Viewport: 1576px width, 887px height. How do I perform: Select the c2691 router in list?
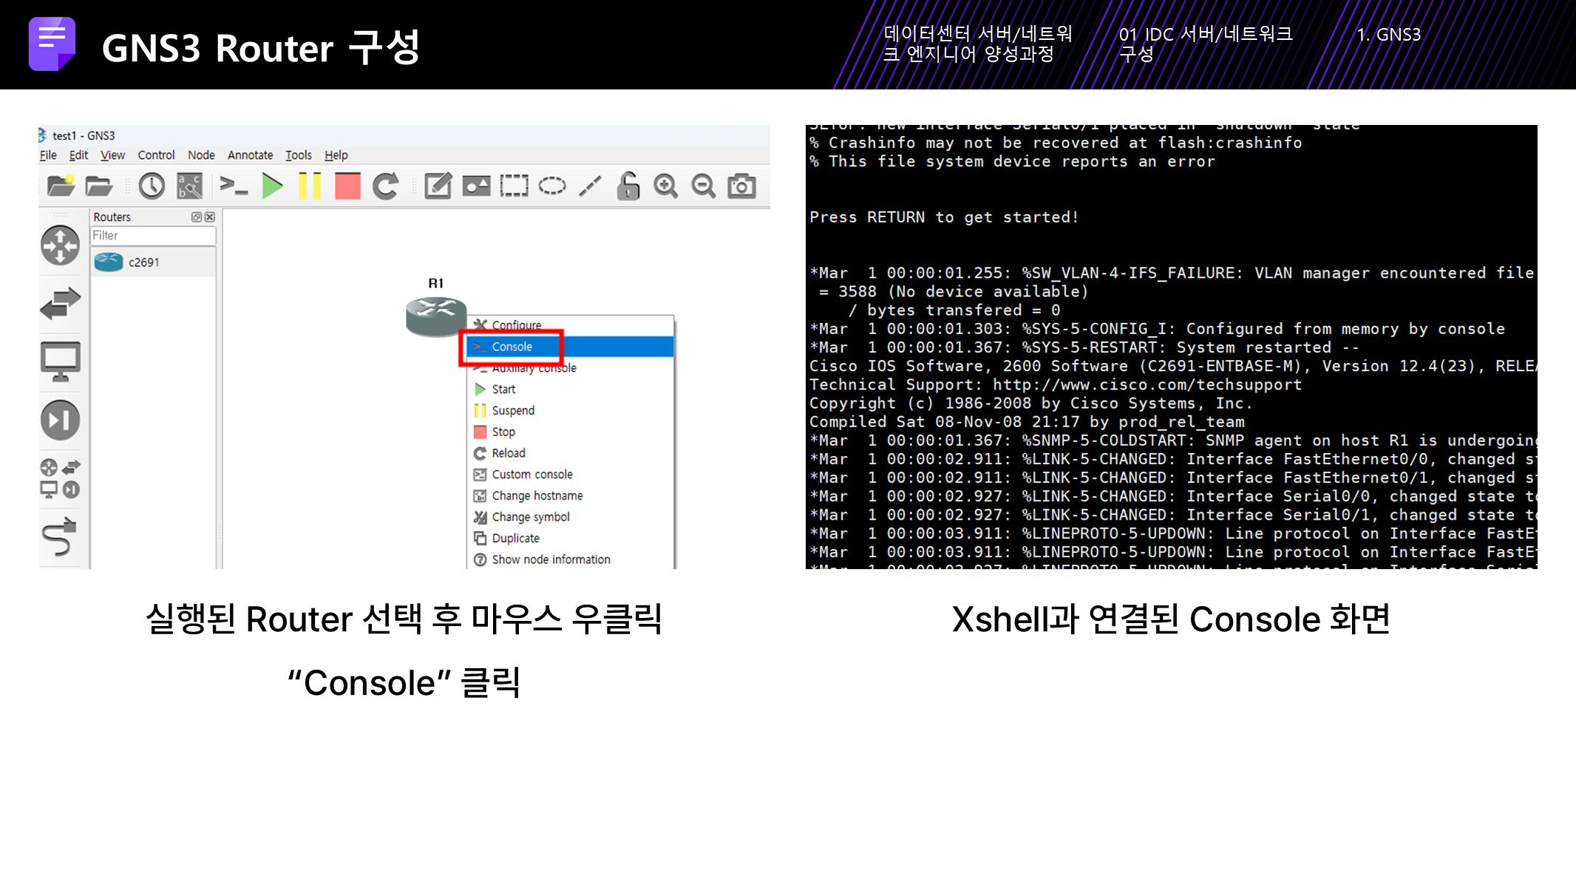[143, 262]
